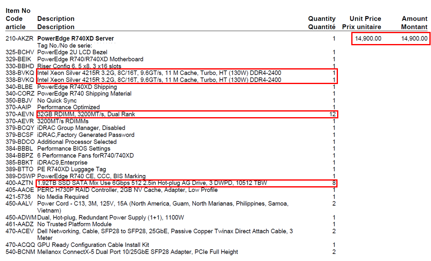Viewport: 431px width, 261px height.
Task: Select item code 470-ACQQ
Action: tap(20, 245)
